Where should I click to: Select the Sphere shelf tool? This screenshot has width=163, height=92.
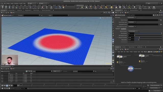(x=6, y=7)
